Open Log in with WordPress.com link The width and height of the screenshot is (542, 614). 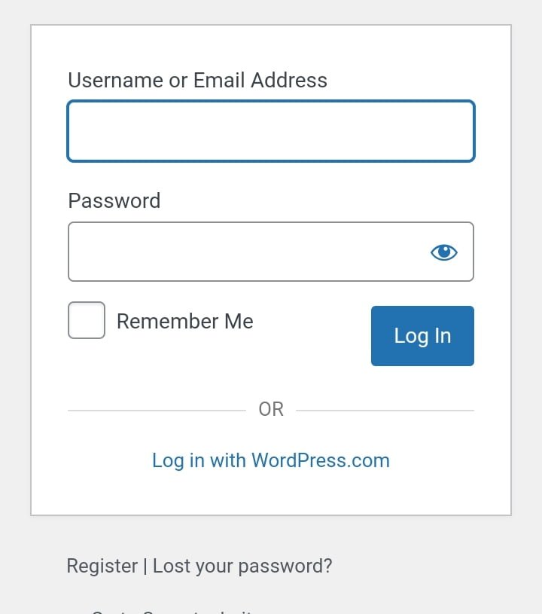pos(271,460)
